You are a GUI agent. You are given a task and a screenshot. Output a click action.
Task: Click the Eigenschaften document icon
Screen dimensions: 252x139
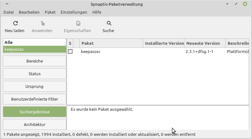pyautogui.click(x=78, y=23)
